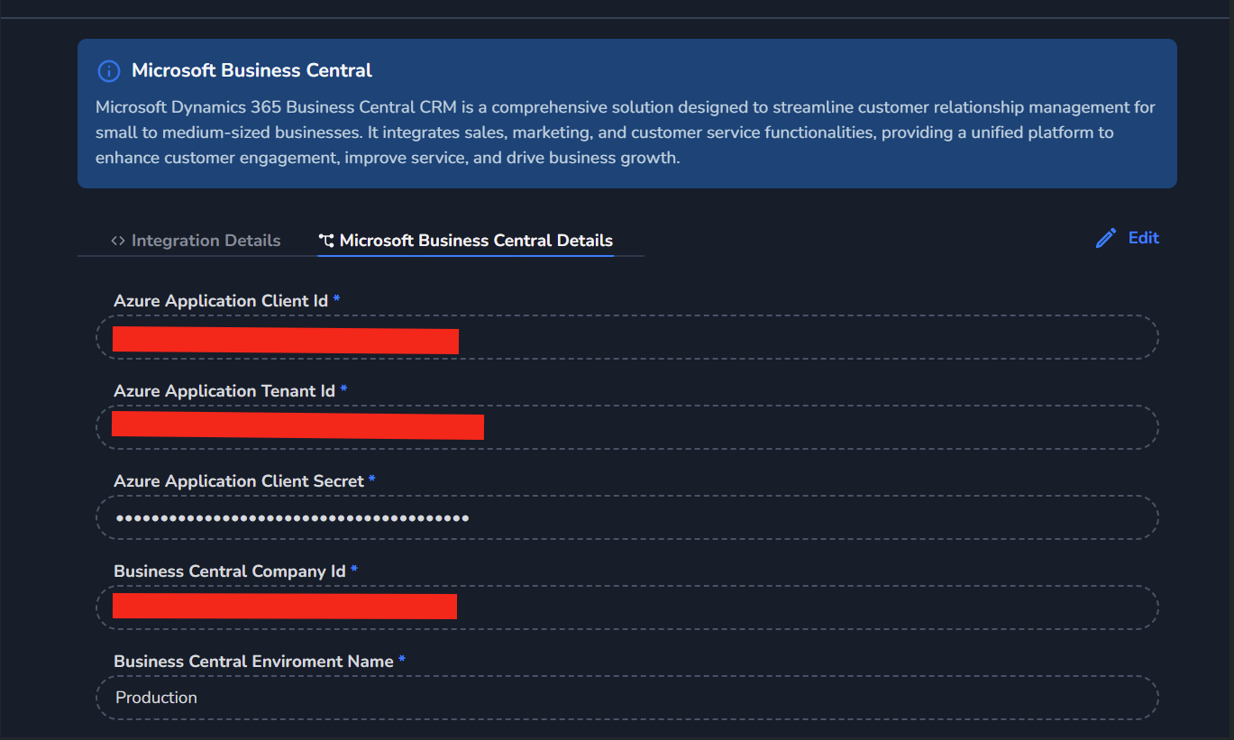Click the Dynamics 365 description paragraph

626,132
